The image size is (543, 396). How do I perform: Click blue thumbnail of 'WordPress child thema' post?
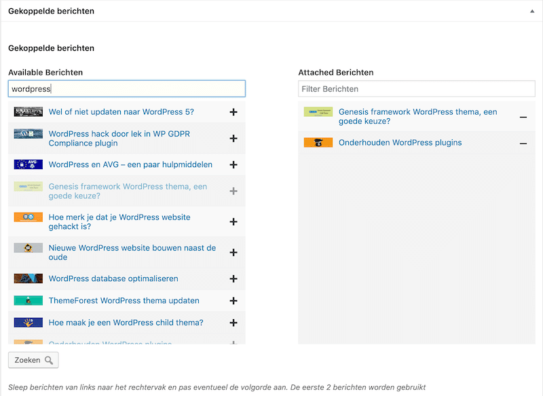[29, 323]
